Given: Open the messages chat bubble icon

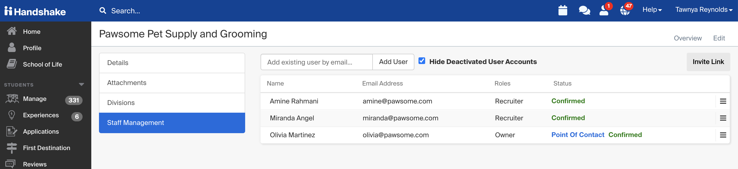Looking at the screenshot, I should pos(584,10).
